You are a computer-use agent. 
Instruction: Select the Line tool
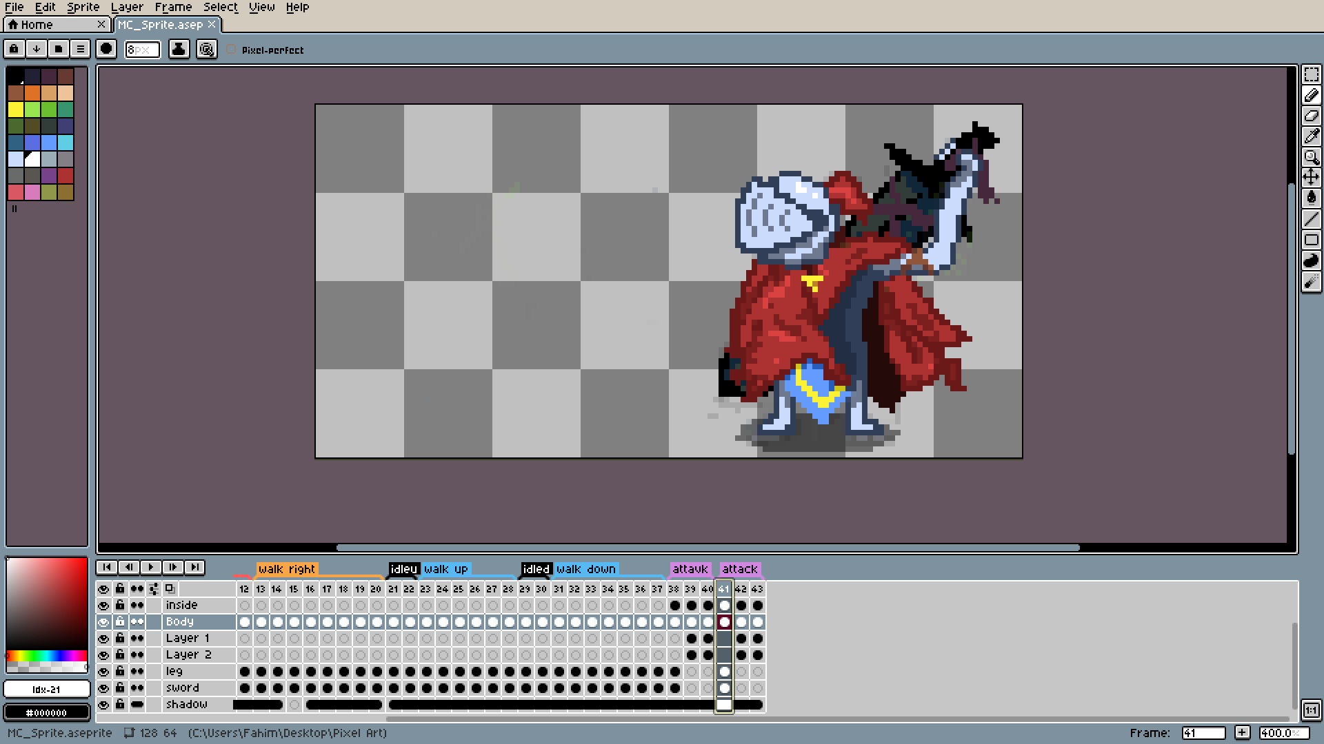tap(1311, 219)
